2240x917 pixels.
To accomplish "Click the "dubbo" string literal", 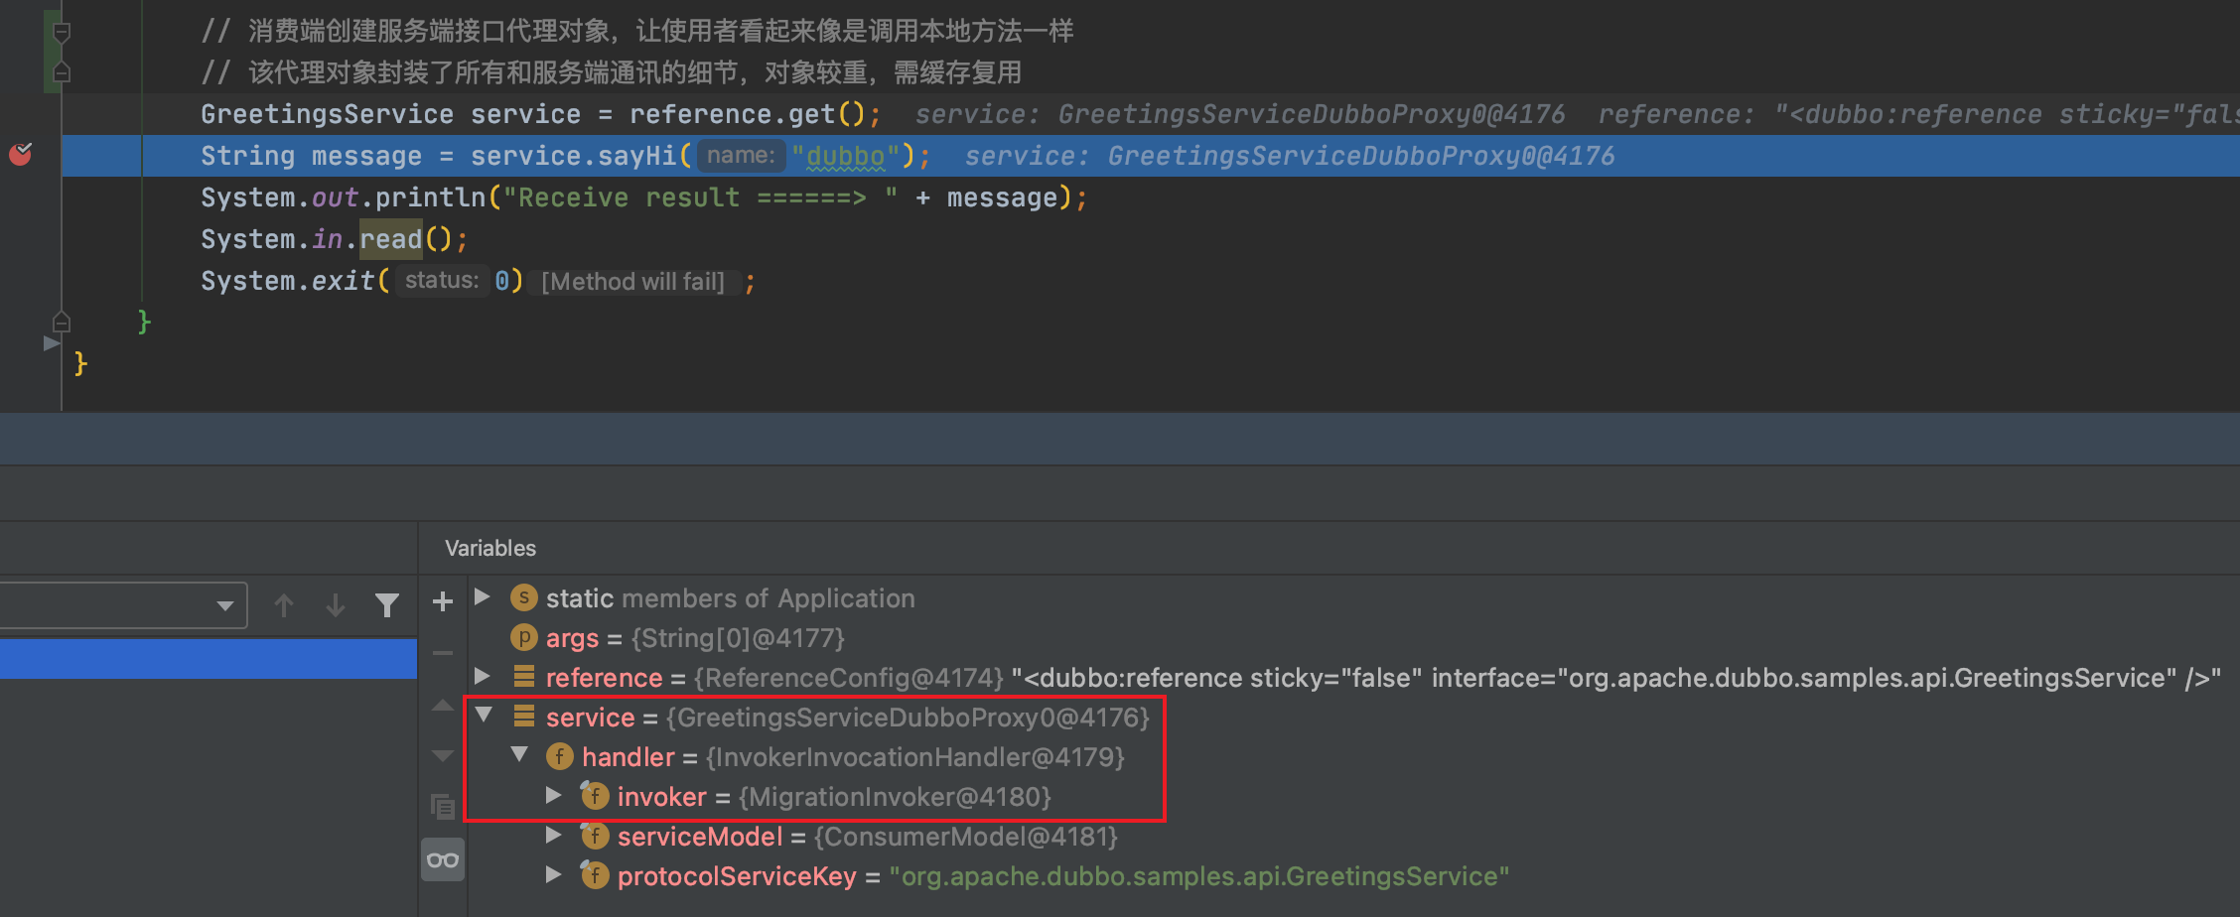I will pos(845,156).
